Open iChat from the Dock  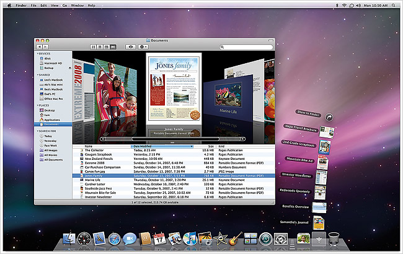[130, 239]
